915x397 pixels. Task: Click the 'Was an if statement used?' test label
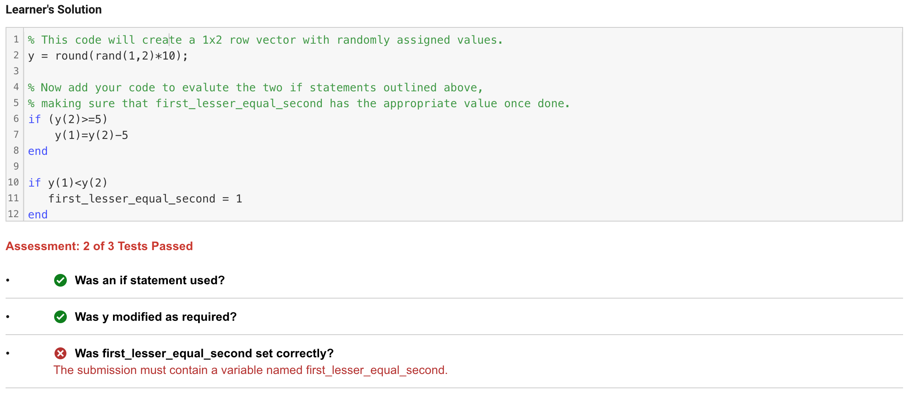(150, 280)
